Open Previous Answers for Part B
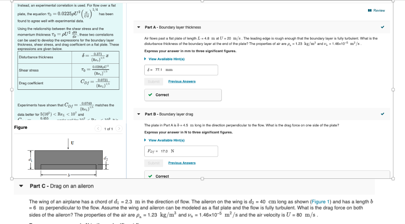The image size is (405, 224). [182, 163]
